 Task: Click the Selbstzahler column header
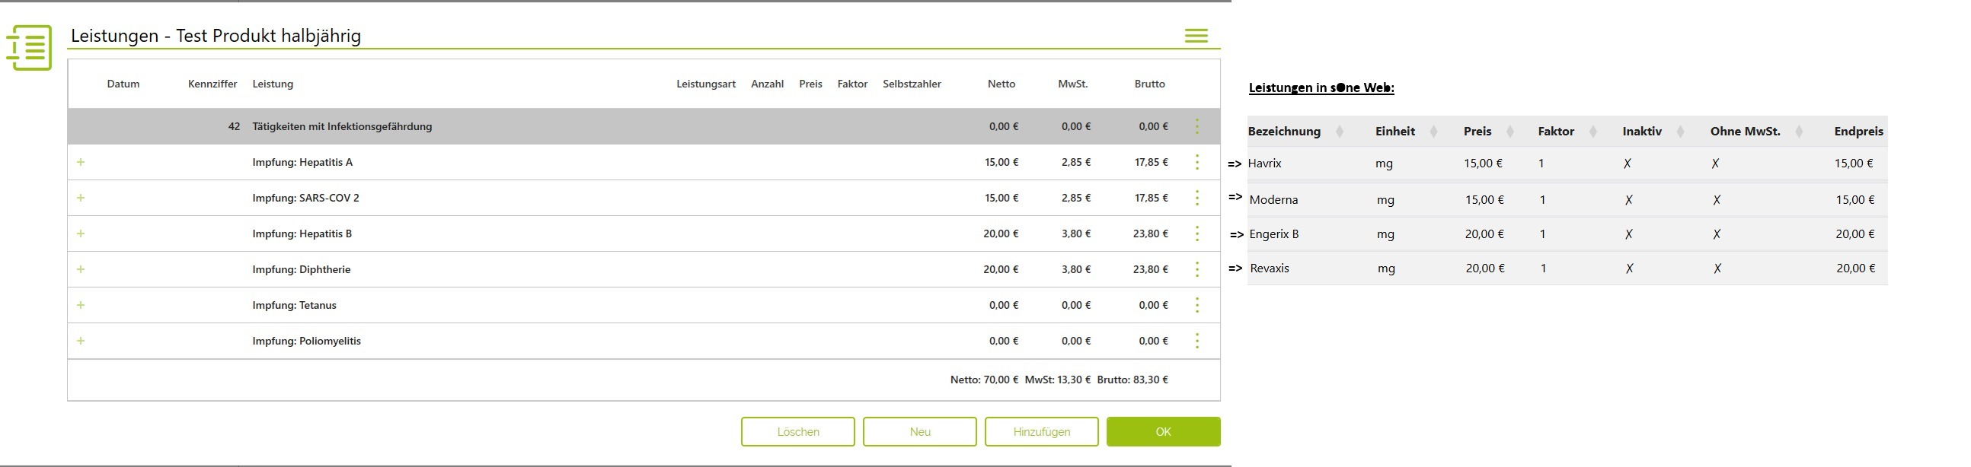point(912,84)
